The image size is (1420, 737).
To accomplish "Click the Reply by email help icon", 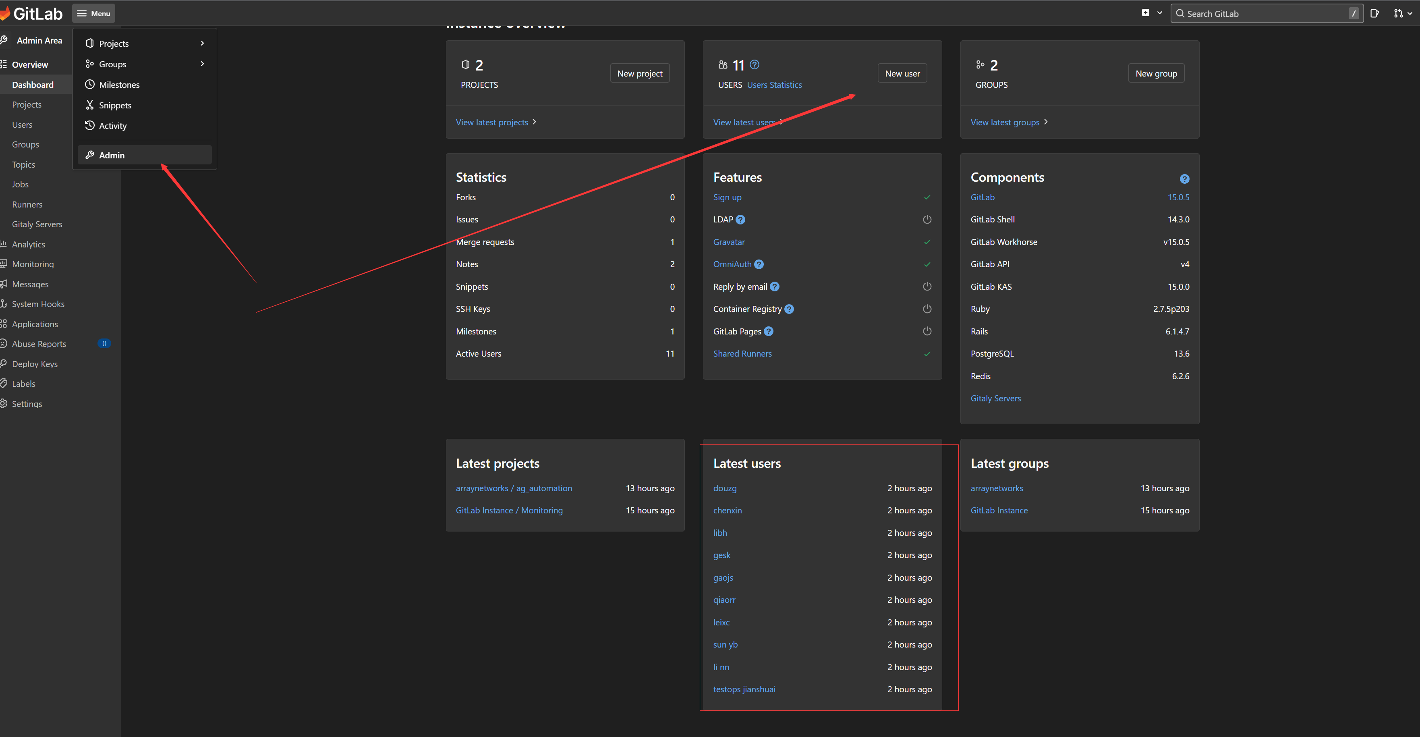I will tap(775, 286).
